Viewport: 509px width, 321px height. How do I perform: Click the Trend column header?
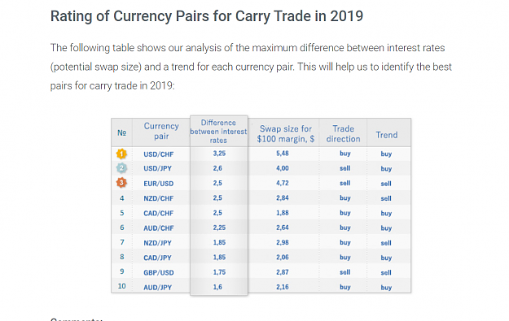[x=387, y=135]
